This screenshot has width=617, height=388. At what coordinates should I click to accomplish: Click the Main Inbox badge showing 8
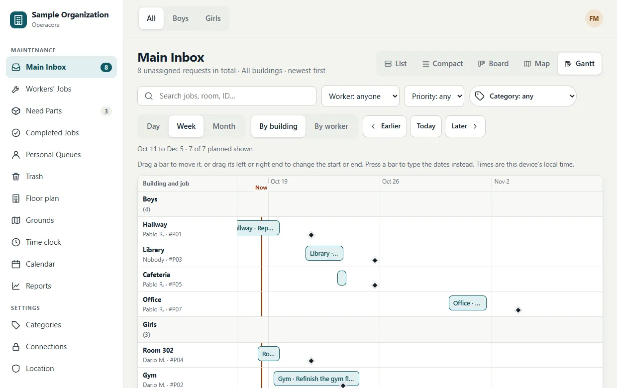click(106, 67)
